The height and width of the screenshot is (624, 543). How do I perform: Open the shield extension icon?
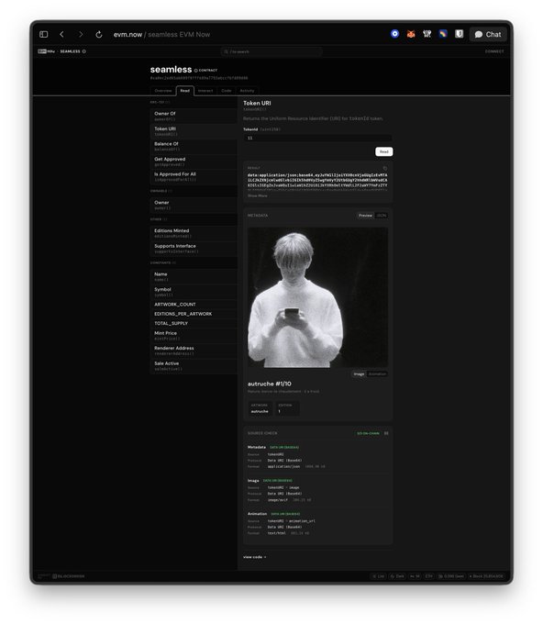point(460,34)
